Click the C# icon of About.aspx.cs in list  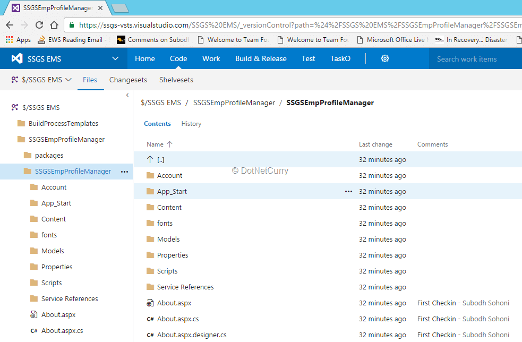(x=150, y=319)
